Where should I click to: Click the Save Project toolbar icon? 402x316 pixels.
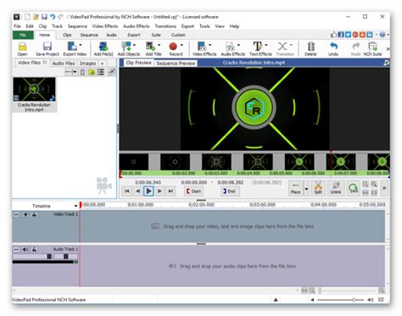[47, 49]
